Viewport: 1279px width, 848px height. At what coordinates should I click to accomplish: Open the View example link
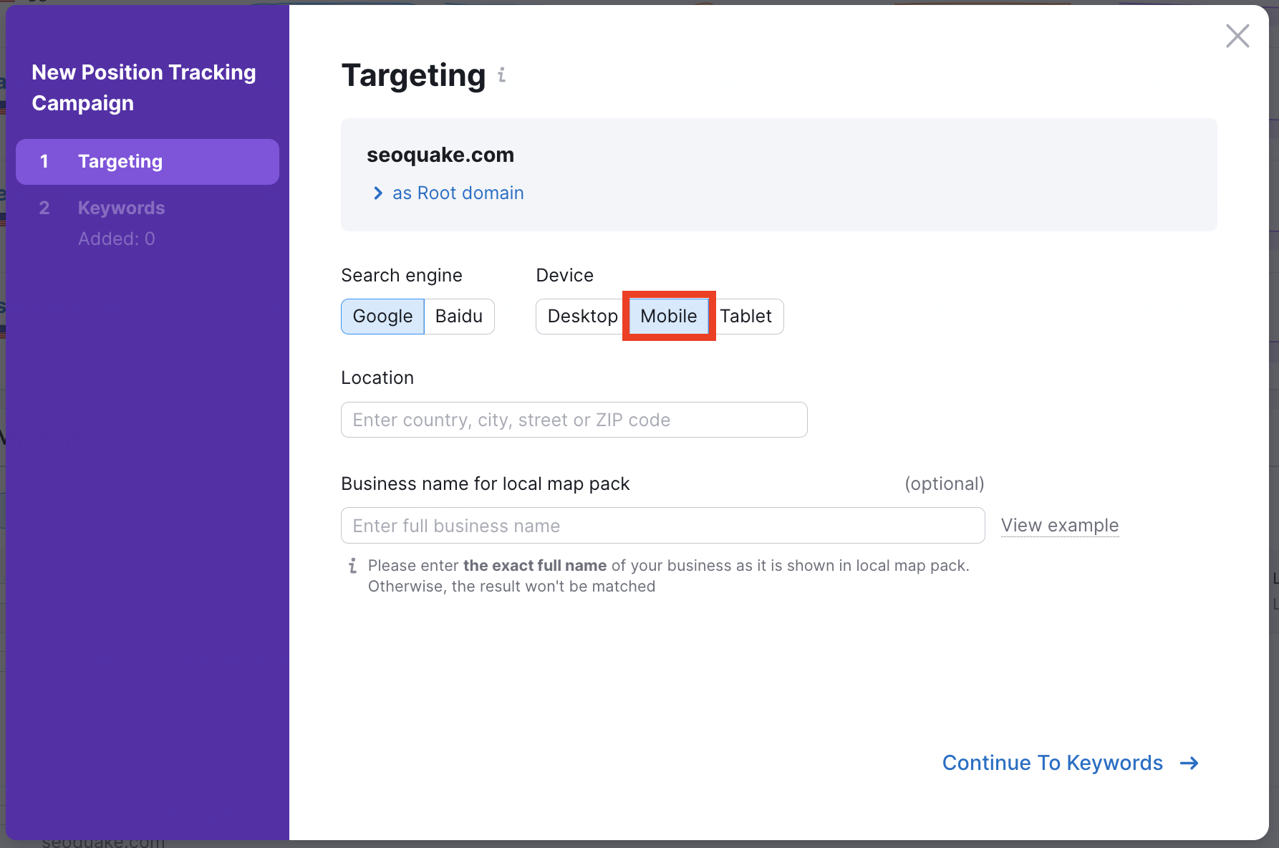click(x=1060, y=526)
